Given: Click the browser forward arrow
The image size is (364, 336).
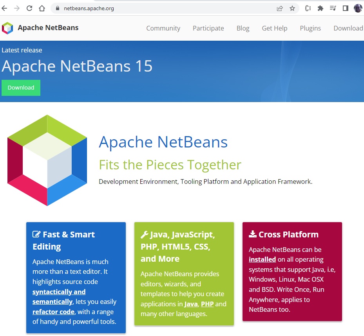Looking at the screenshot, I should tap(17, 9).
